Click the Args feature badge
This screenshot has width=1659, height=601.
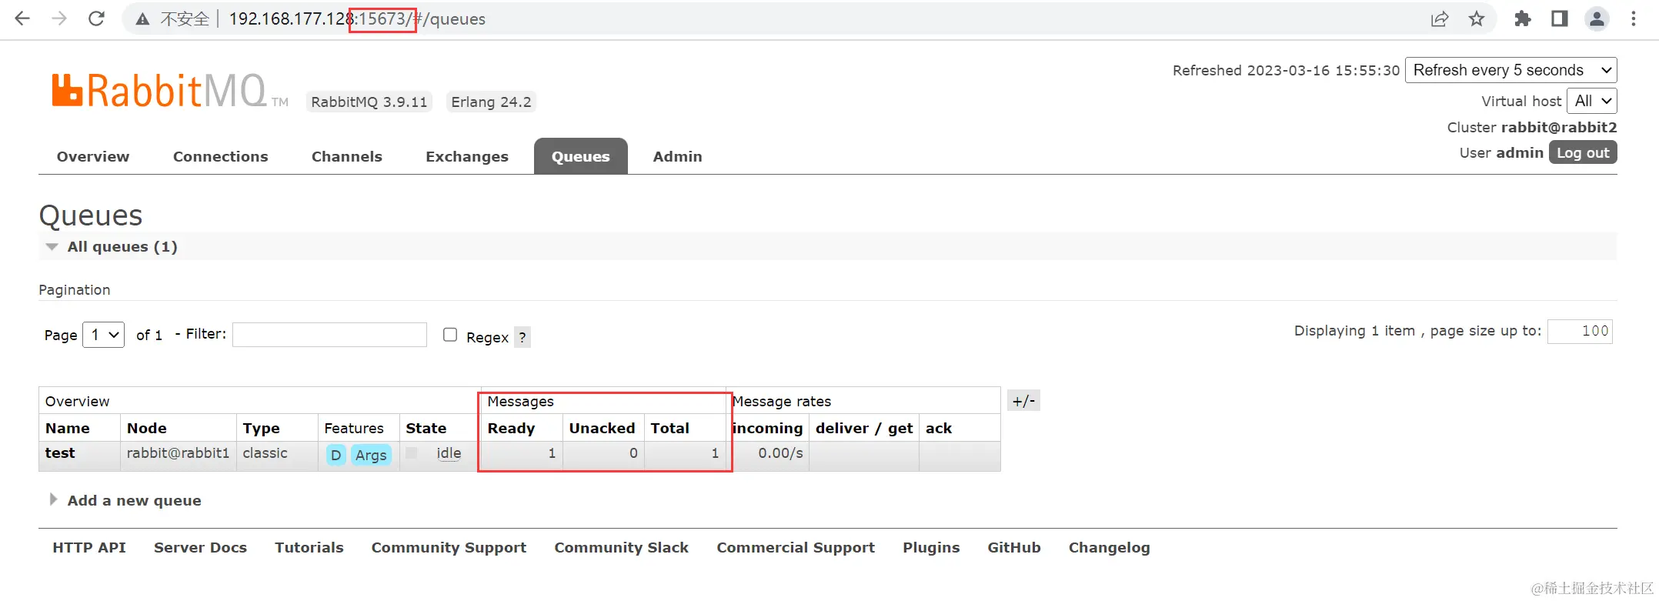click(371, 455)
